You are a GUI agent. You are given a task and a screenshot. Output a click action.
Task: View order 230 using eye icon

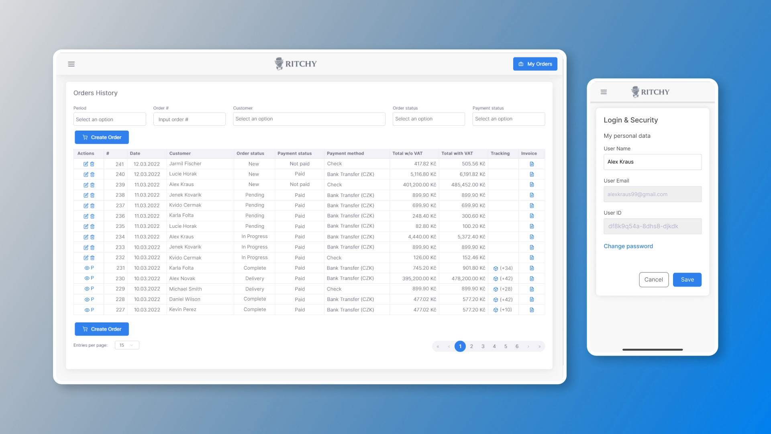pyautogui.click(x=86, y=278)
